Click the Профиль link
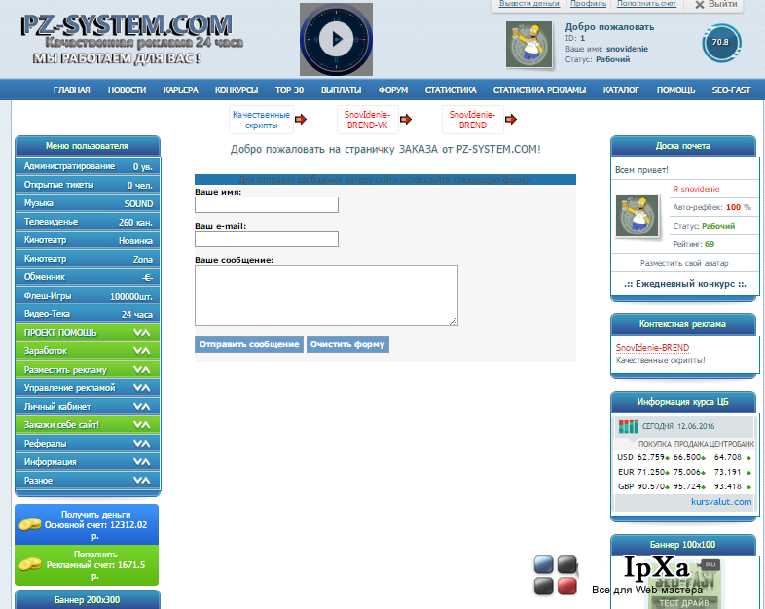This screenshot has height=609, width=765. 589,4
